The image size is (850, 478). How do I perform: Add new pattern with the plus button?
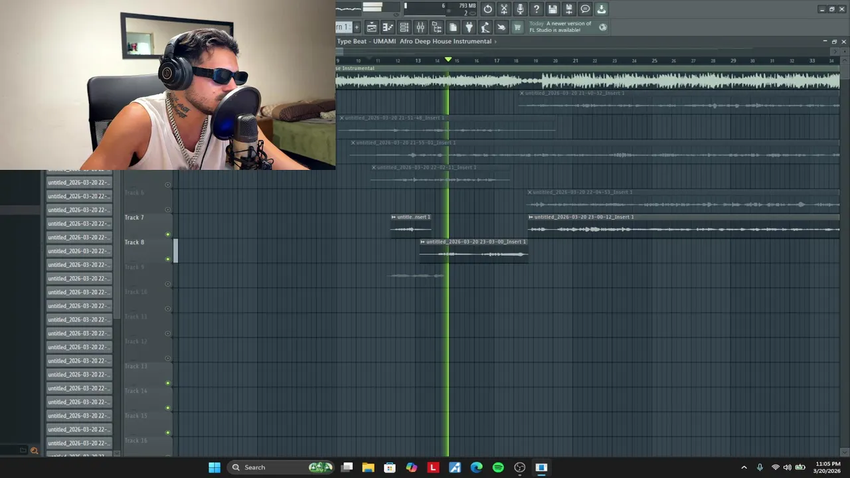coord(357,27)
